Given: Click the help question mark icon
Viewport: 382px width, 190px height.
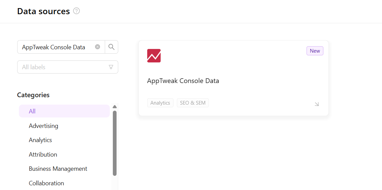Looking at the screenshot, I should click(76, 11).
